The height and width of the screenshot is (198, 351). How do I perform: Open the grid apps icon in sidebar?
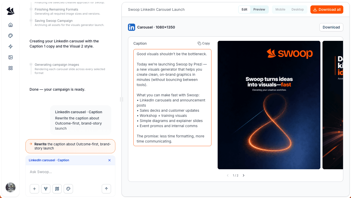tap(11, 68)
